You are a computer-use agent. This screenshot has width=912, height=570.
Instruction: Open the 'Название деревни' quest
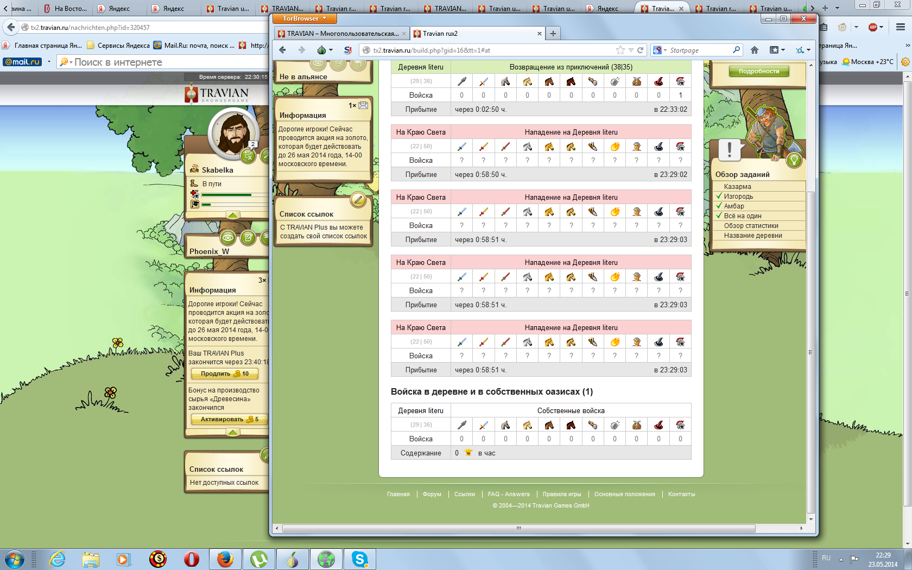coord(752,236)
